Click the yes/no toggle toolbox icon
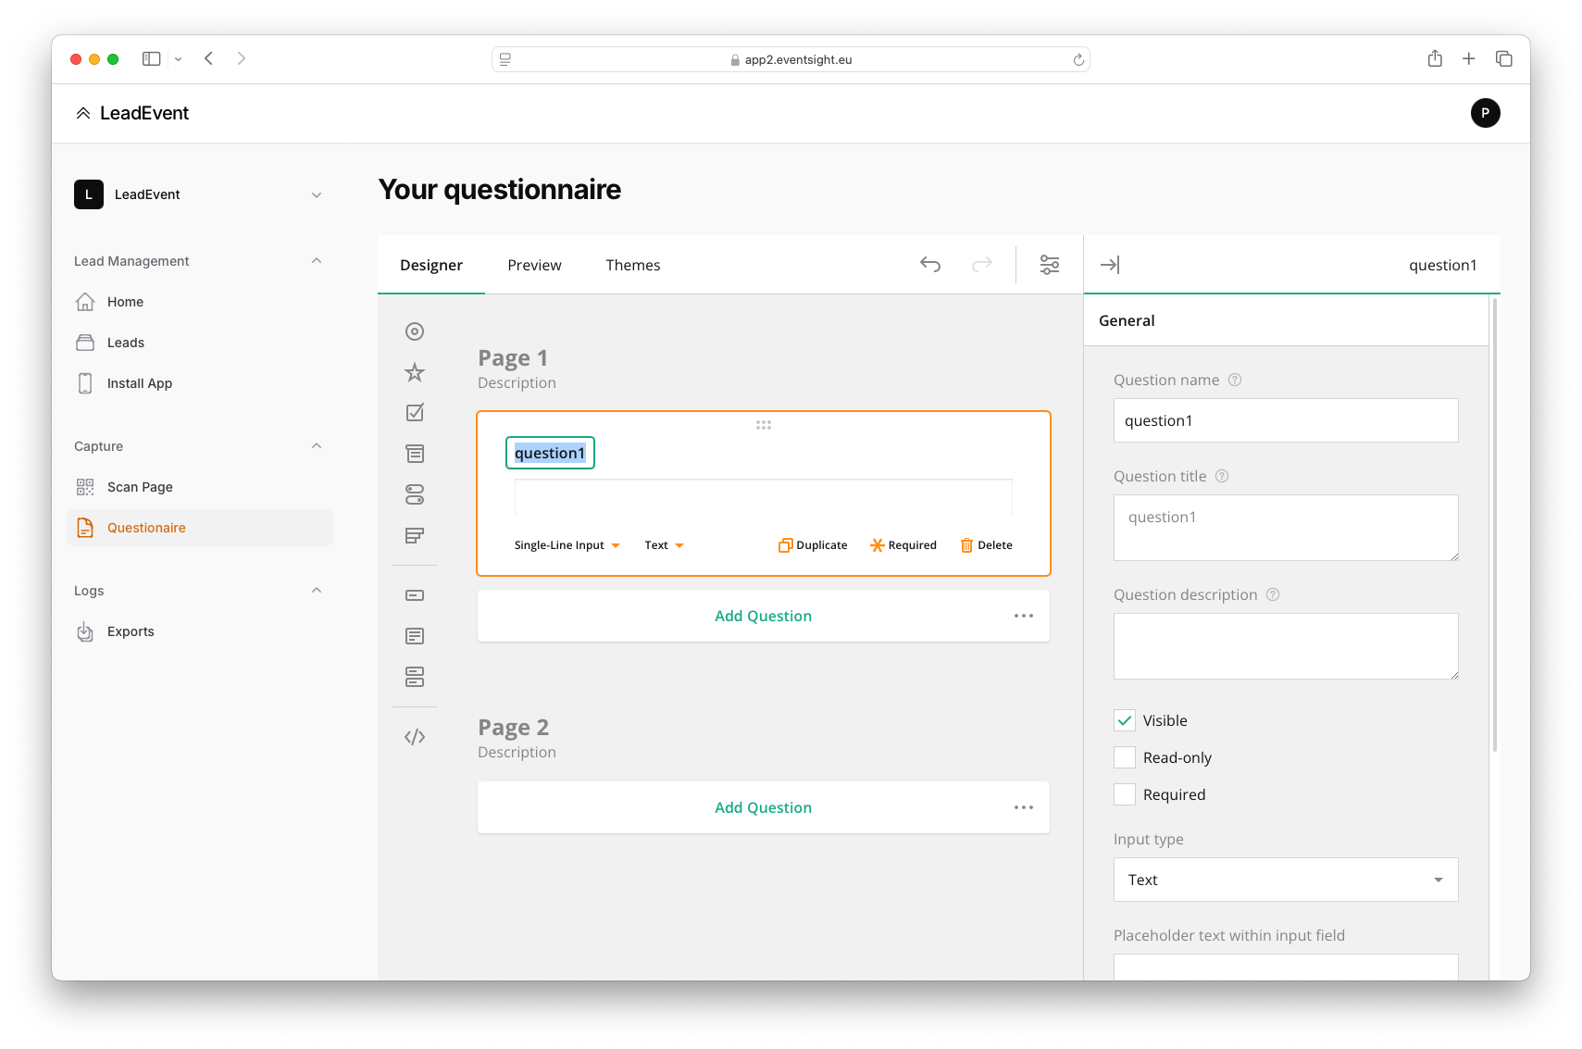This screenshot has height=1049, width=1582. (x=415, y=494)
